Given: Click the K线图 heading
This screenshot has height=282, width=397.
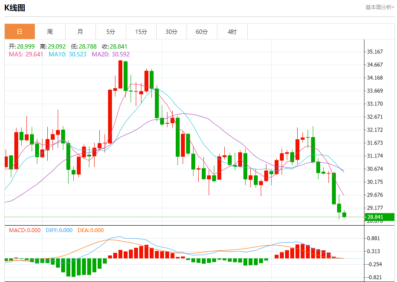Looking at the screenshot, I should coord(15,8).
